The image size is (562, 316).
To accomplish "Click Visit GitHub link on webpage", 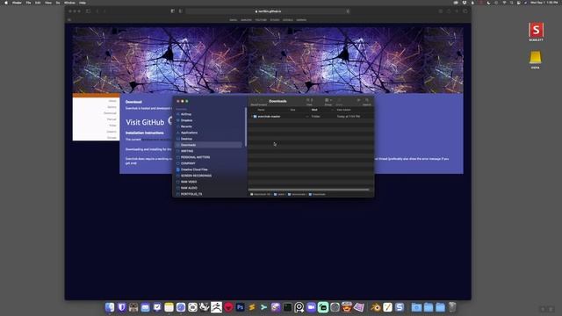I will (x=145, y=122).
